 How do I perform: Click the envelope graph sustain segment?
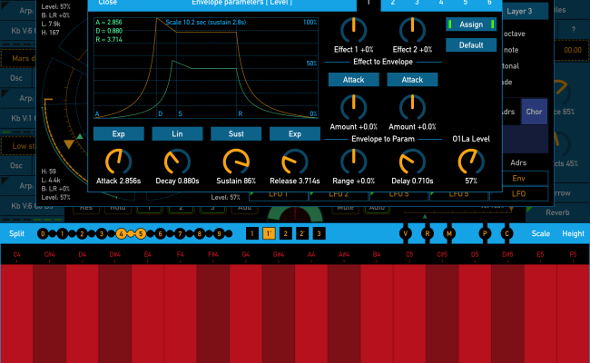(x=207, y=33)
